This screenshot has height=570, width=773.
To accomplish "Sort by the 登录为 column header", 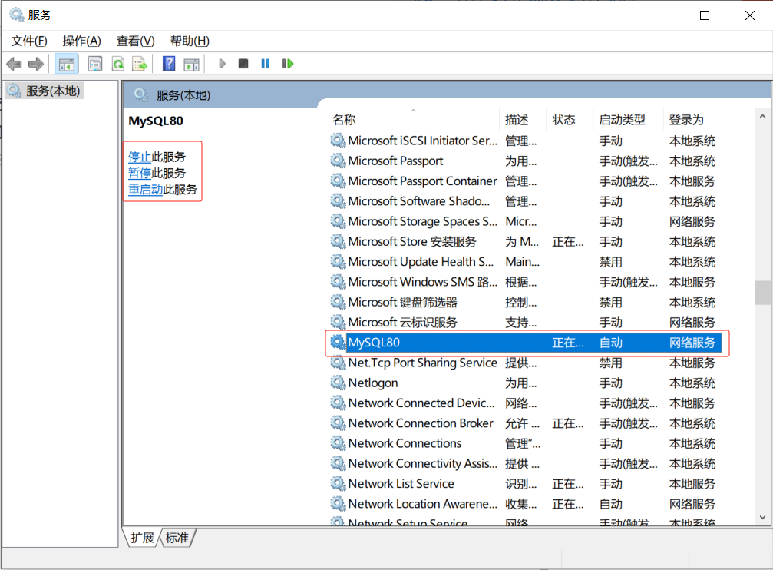I will click(x=692, y=119).
